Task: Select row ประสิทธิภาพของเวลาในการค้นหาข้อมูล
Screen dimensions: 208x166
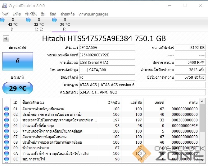Action: coord(101,142)
